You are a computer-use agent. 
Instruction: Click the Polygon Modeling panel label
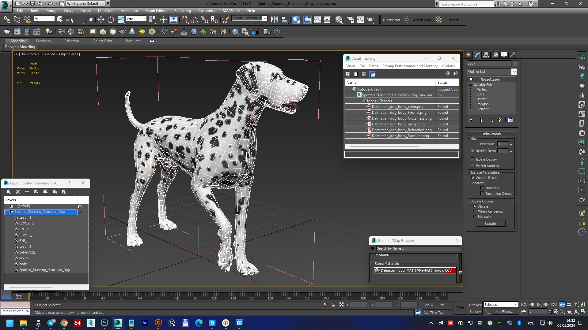[x=20, y=47]
